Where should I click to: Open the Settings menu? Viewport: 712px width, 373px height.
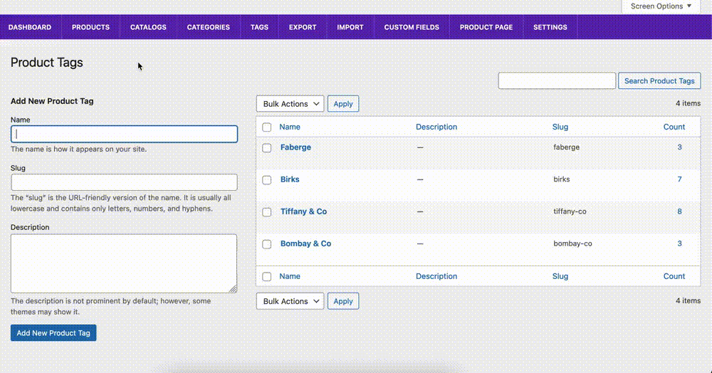pyautogui.click(x=550, y=27)
